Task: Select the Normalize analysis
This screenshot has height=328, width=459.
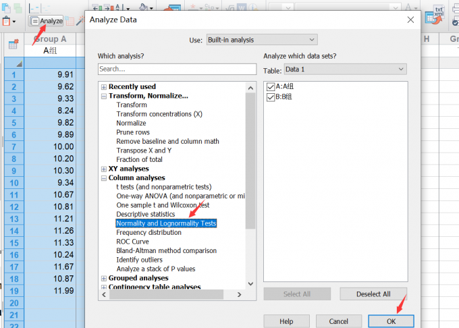Action: click(x=131, y=123)
